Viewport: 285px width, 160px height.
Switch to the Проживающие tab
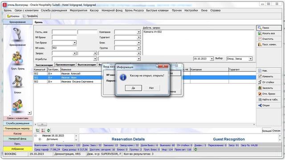point(65,65)
